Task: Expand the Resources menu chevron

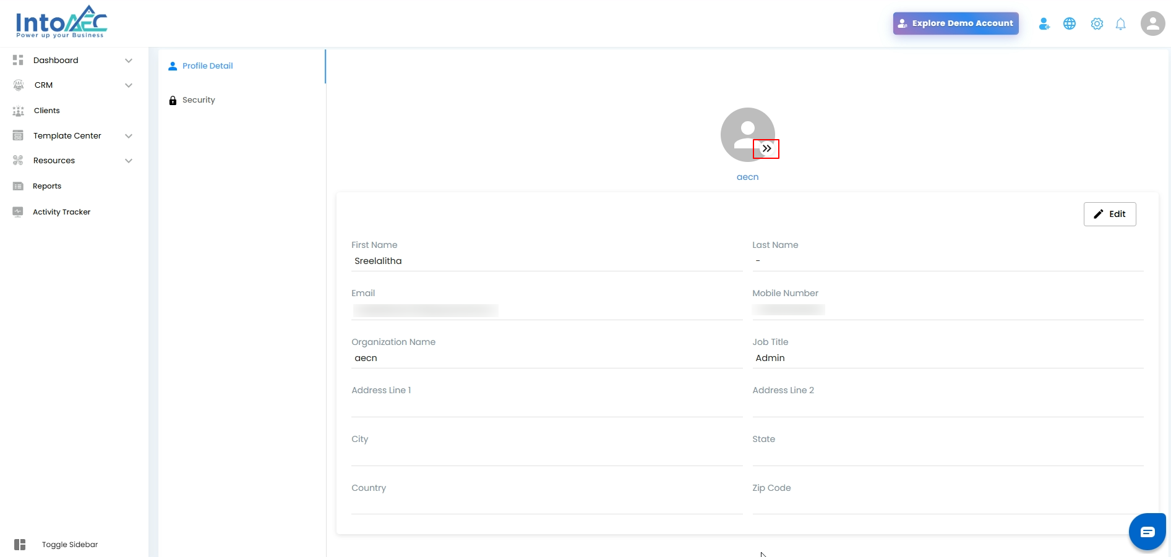Action: click(129, 161)
